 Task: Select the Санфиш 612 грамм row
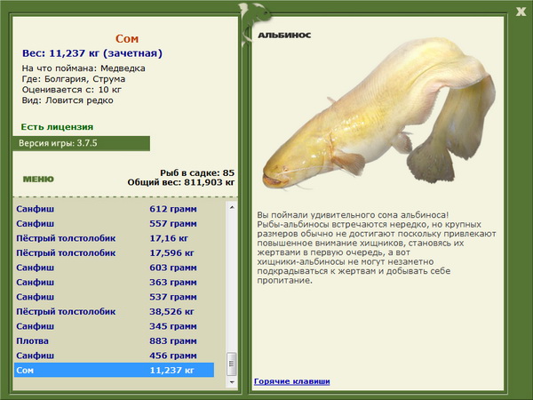(x=115, y=209)
